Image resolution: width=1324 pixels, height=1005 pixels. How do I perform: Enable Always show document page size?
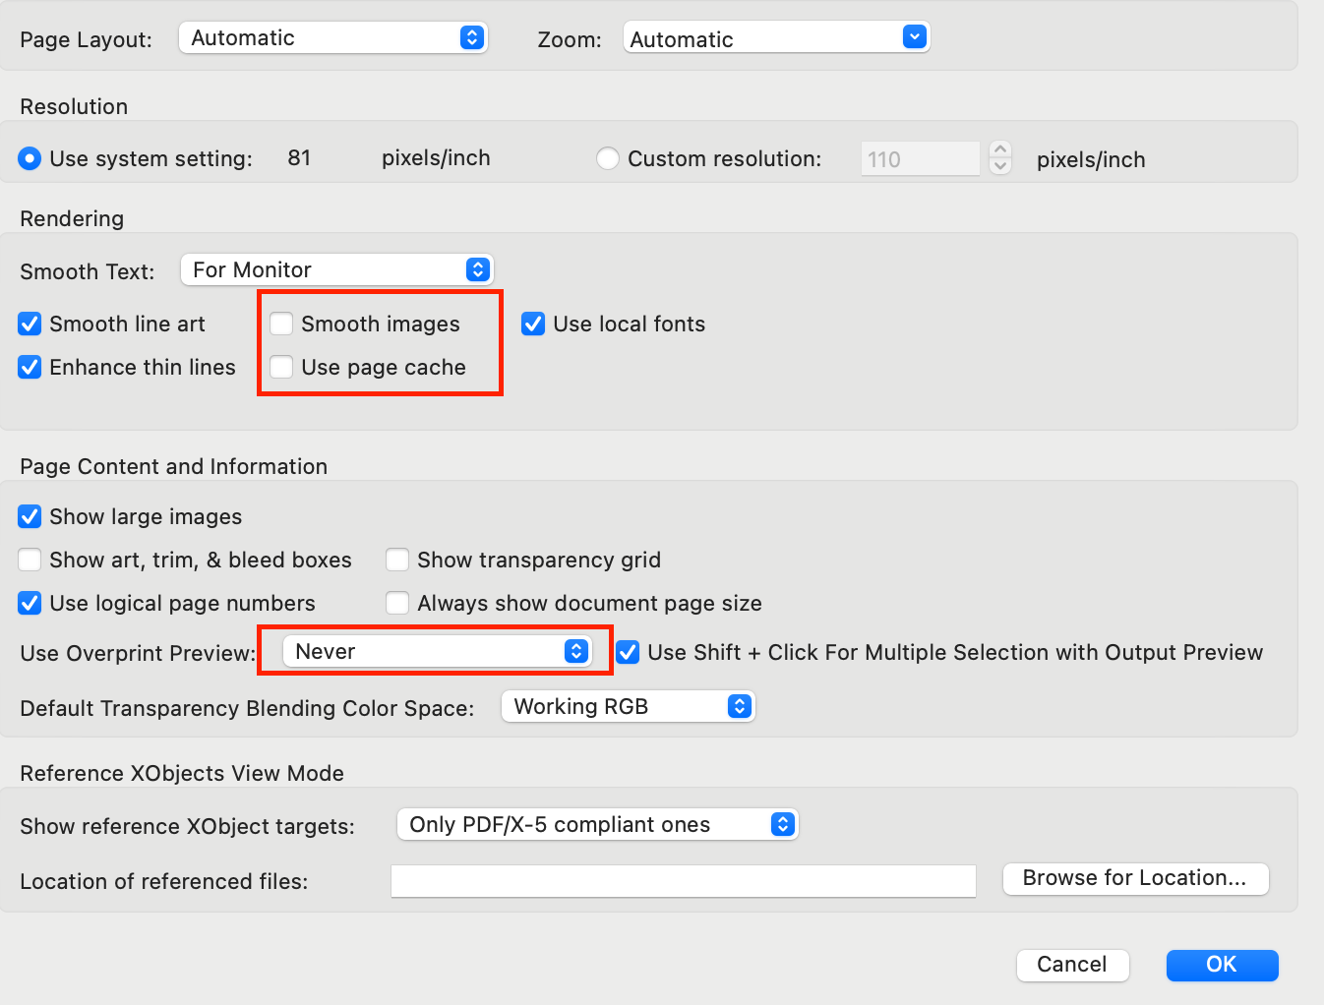click(397, 603)
